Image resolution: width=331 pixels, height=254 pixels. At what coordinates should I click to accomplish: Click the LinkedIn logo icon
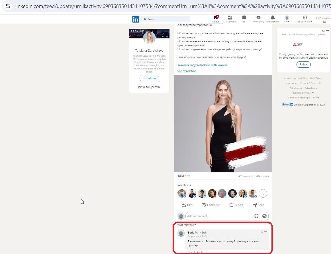click(136, 19)
